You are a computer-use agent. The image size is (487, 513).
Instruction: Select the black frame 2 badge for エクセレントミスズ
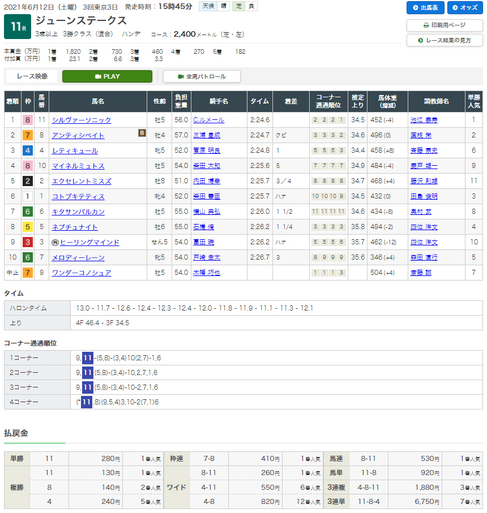tap(27, 181)
